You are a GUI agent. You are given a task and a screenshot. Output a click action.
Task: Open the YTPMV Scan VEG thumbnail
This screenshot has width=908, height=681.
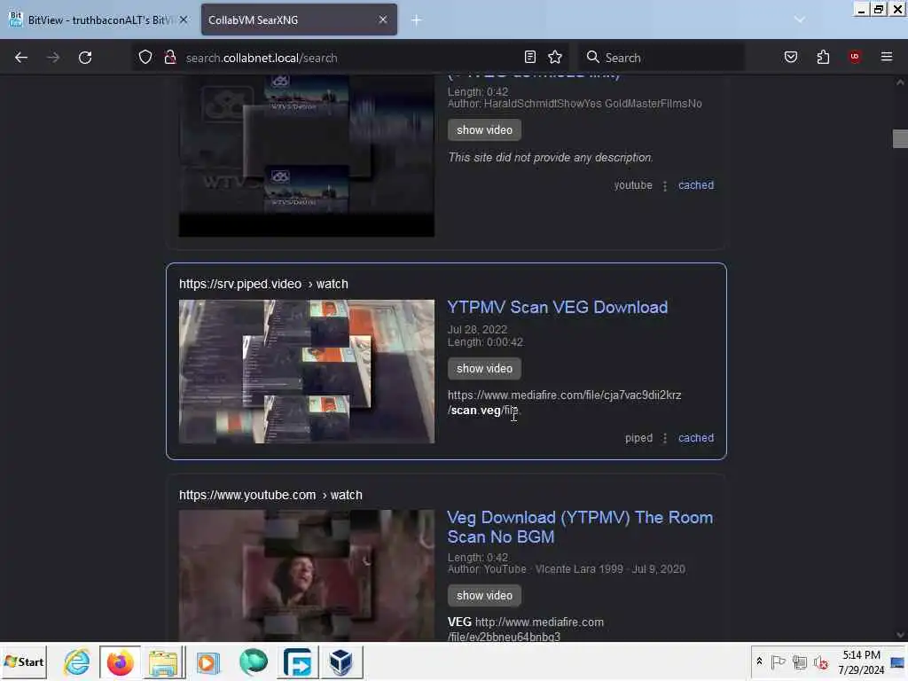pos(306,372)
